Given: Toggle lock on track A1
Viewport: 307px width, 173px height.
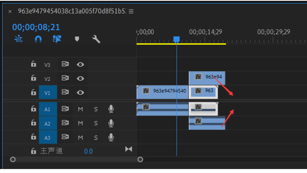Looking at the screenshot, I should pos(33,109).
